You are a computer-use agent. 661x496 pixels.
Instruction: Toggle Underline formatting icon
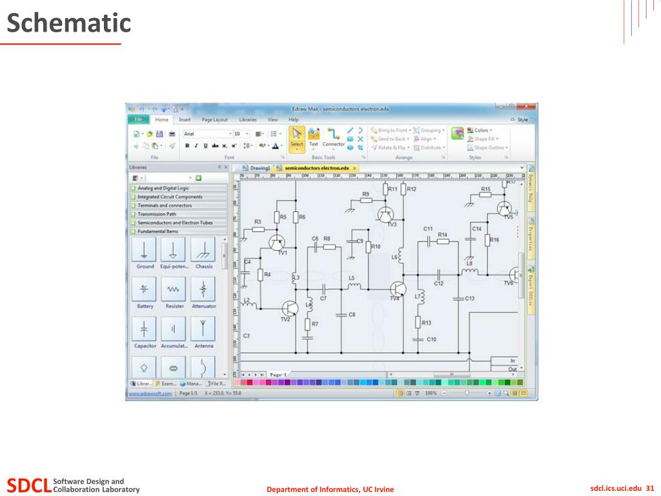[x=205, y=146]
